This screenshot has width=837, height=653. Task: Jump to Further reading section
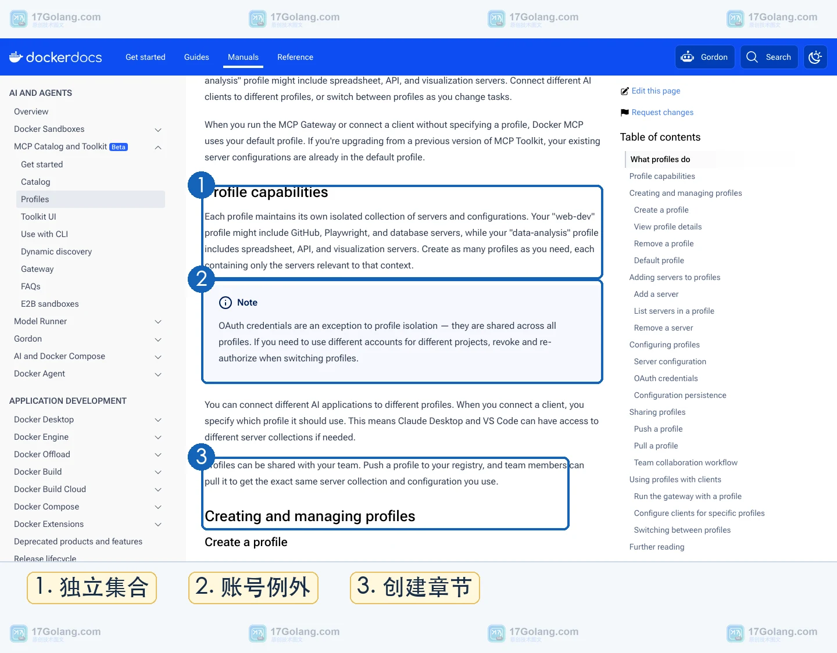657,547
